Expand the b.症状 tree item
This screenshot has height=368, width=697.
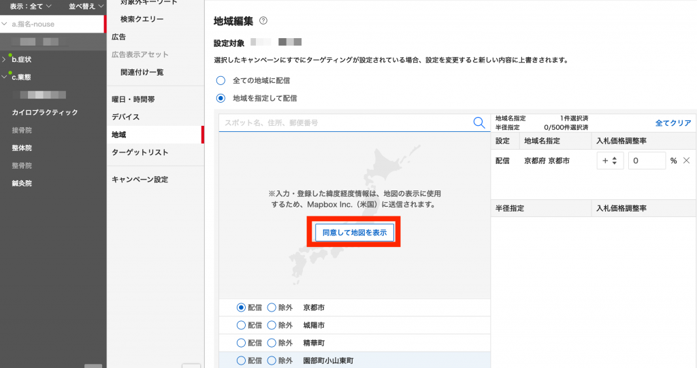(x=5, y=60)
